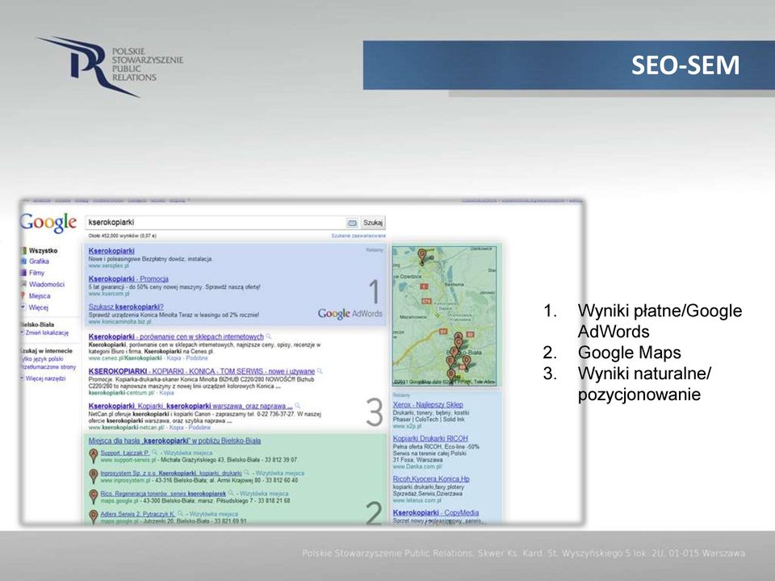Click the www.ksercom.pl ad URL
This screenshot has width=775, height=581.
[x=109, y=294]
